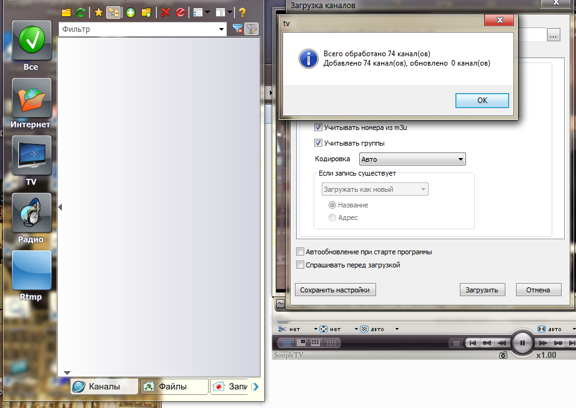Viewport: 576px width, 408px height.
Task: Click the pause button
Action: 522,343
